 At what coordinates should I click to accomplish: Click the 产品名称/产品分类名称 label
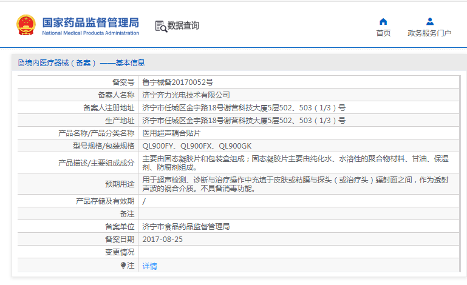click(x=96, y=133)
